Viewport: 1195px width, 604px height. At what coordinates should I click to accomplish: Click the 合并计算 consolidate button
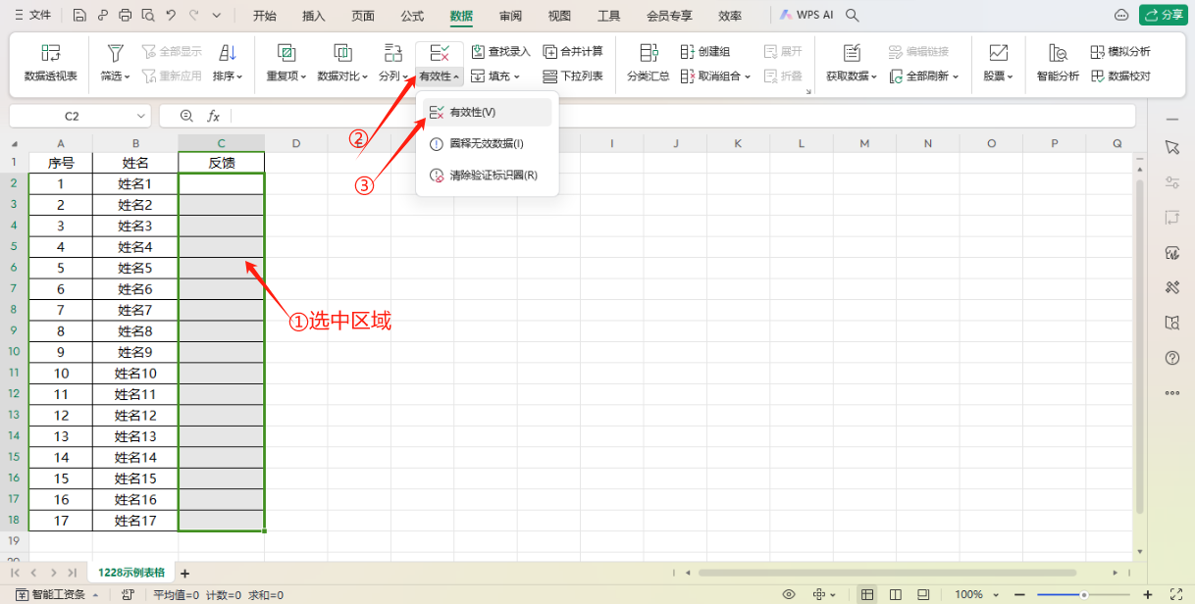click(x=573, y=51)
